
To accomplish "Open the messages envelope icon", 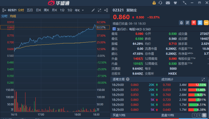I will pyautogui.click(x=168, y=3).
